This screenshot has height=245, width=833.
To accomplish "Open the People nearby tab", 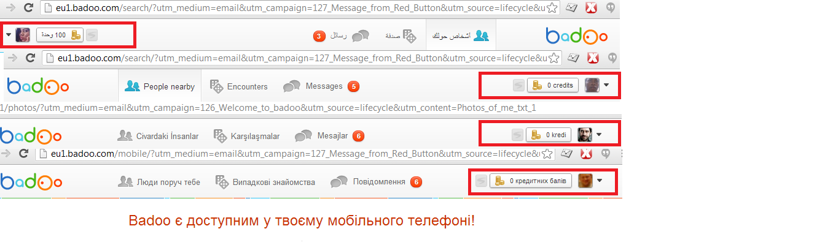I will click(x=160, y=86).
